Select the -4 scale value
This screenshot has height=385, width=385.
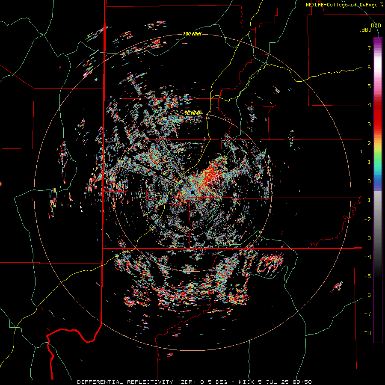click(367, 257)
